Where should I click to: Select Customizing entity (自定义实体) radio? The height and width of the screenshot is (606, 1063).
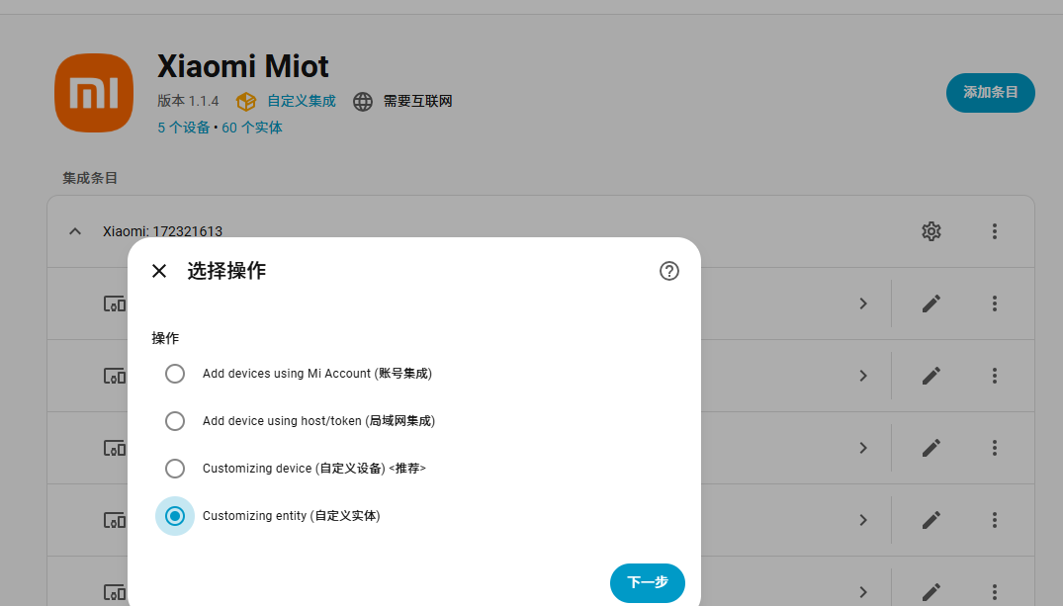(x=175, y=516)
